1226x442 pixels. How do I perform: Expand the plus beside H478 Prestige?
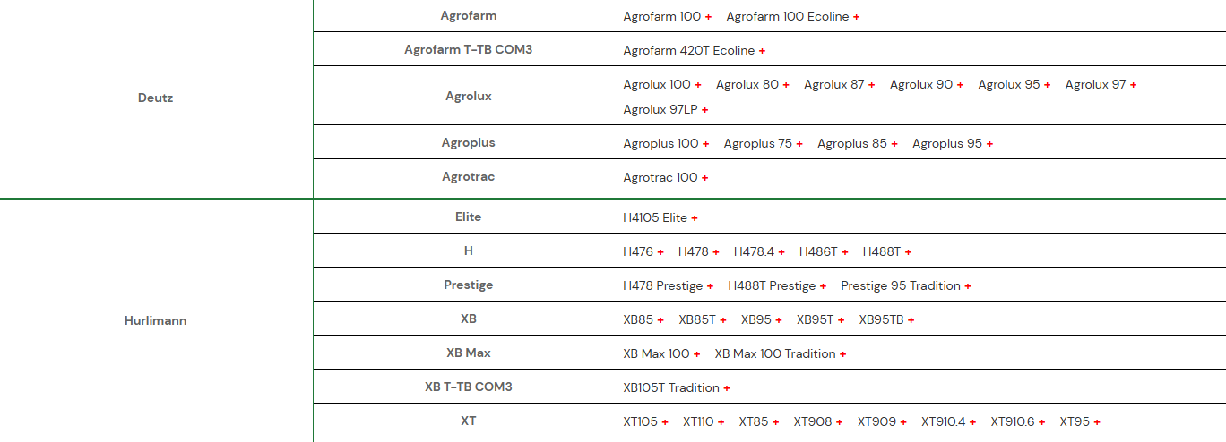[710, 286]
